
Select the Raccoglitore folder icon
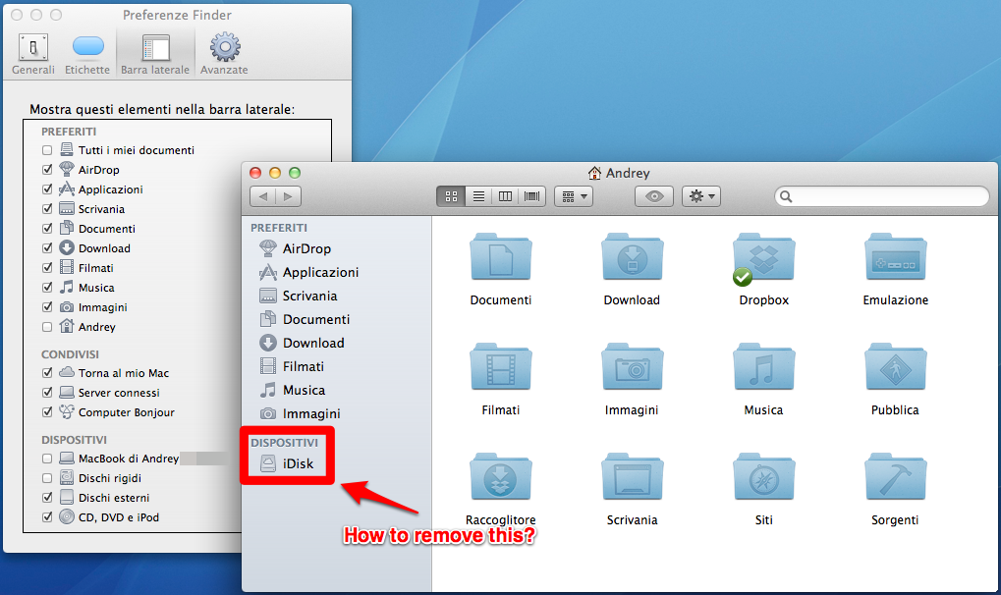click(501, 477)
